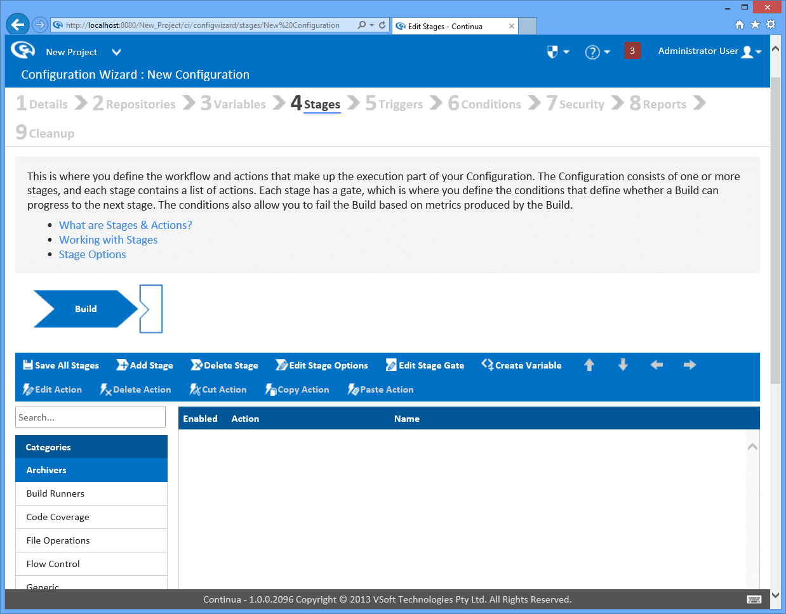
Task: Go to wizard step 6 Conditions
Action: tap(484, 103)
